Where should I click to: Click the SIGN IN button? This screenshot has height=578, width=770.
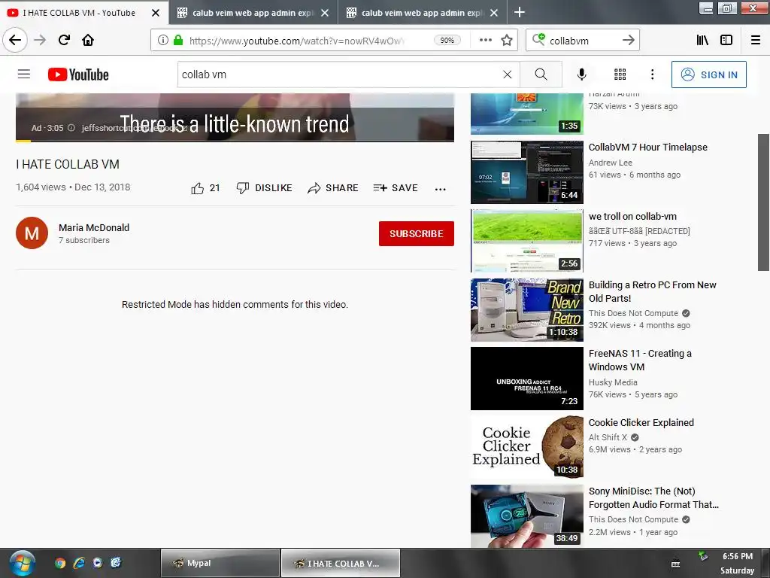[708, 75]
